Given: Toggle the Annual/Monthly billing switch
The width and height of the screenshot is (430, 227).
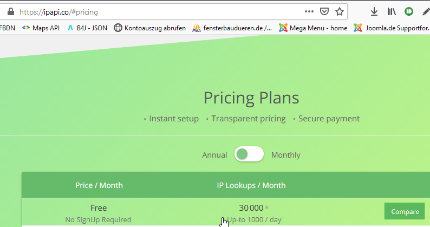Looking at the screenshot, I should click(249, 154).
